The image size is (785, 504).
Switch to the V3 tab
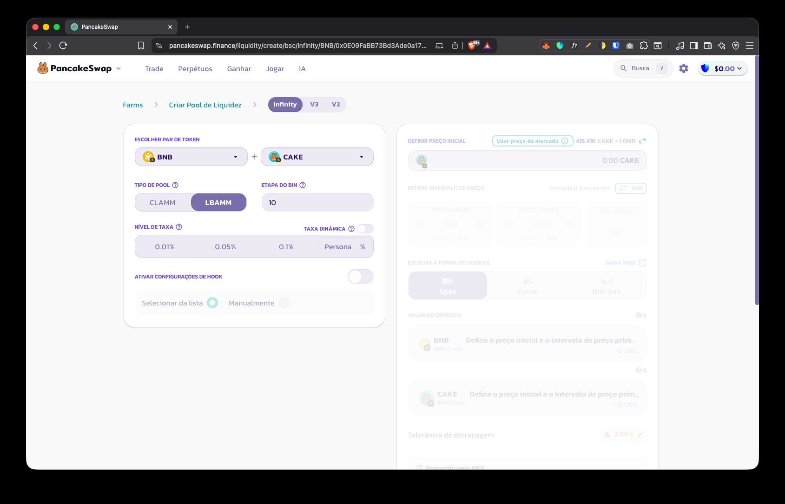click(315, 105)
